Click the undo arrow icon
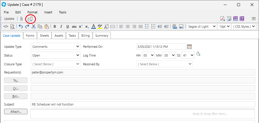This screenshot has width=259, height=123. [20, 27]
